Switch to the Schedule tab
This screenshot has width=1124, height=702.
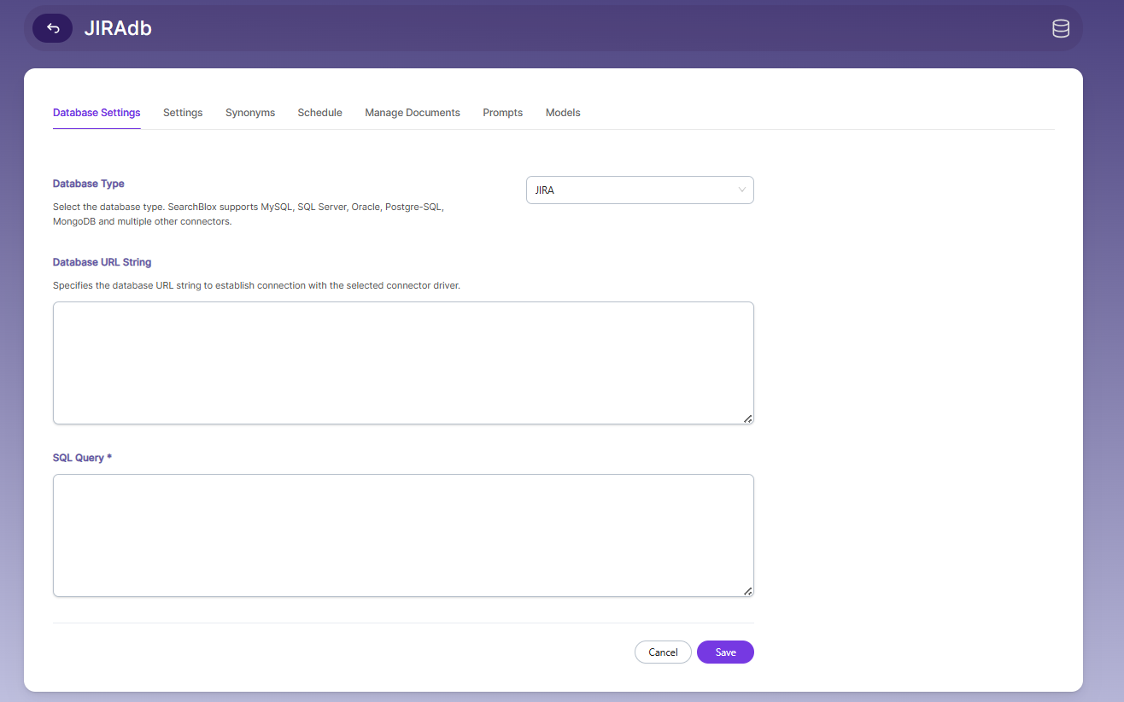(319, 113)
